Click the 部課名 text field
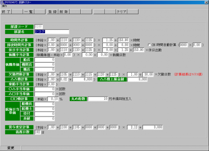 [52, 32]
